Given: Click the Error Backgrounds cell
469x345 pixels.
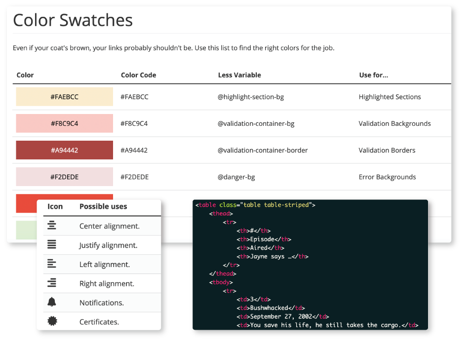Looking at the screenshot, I should pos(388,177).
